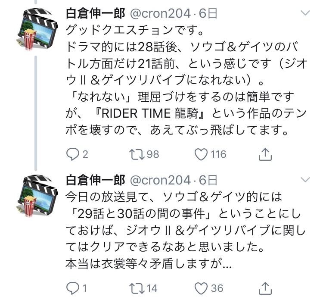
Task: Like the tweet with 36 likes
Action: 202,288
